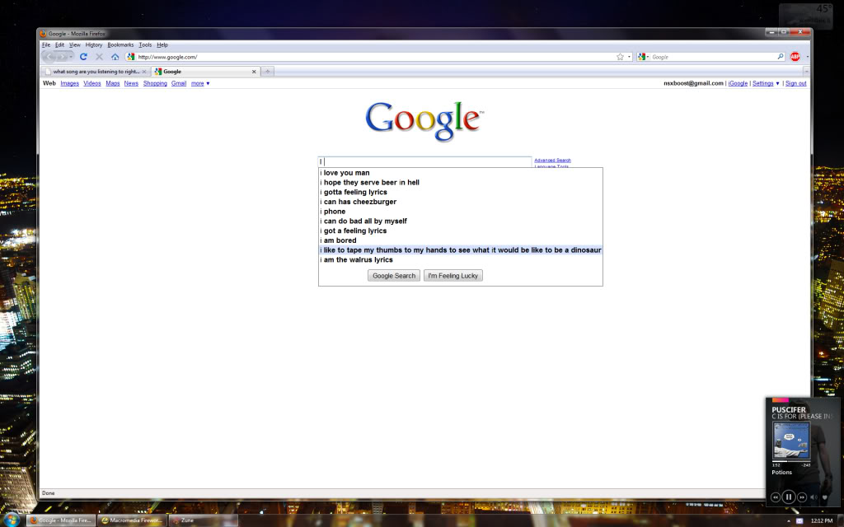Click the Sign out link
Viewport: 844px width, 527px height.
tap(795, 83)
